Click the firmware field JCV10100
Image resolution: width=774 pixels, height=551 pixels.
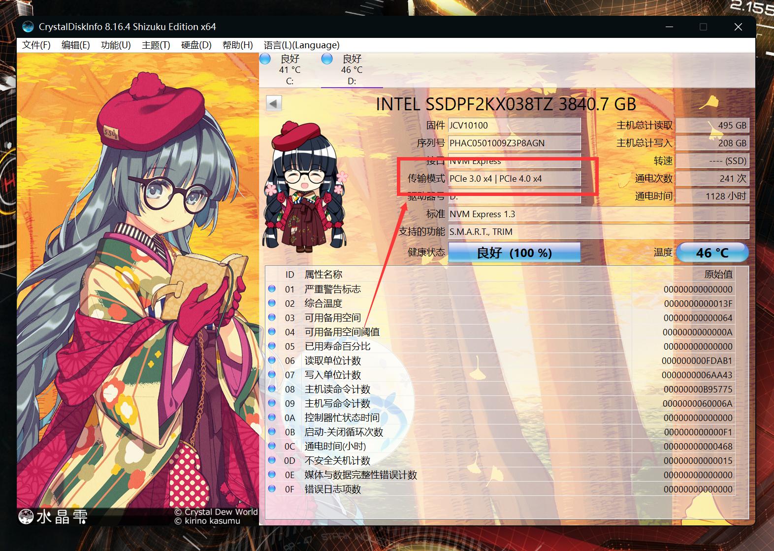514,126
